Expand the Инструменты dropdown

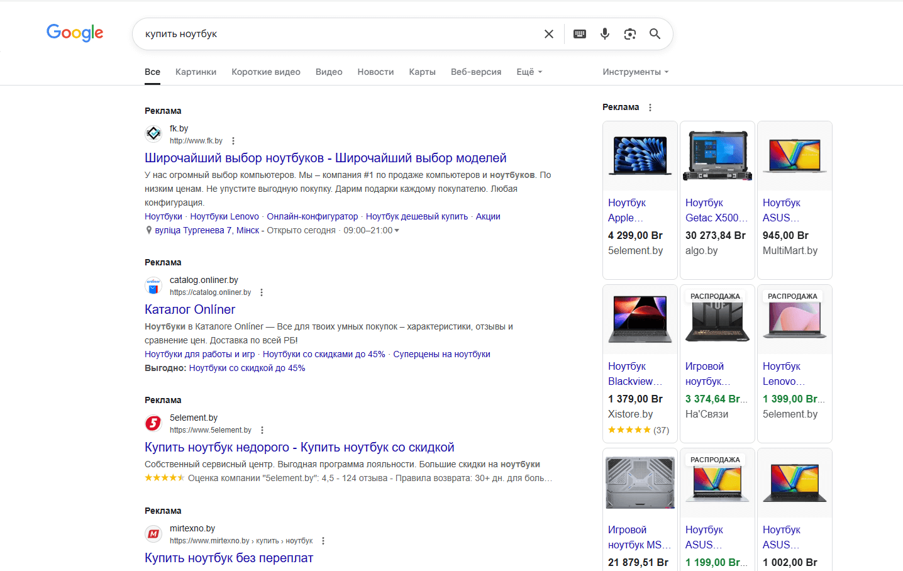(635, 72)
